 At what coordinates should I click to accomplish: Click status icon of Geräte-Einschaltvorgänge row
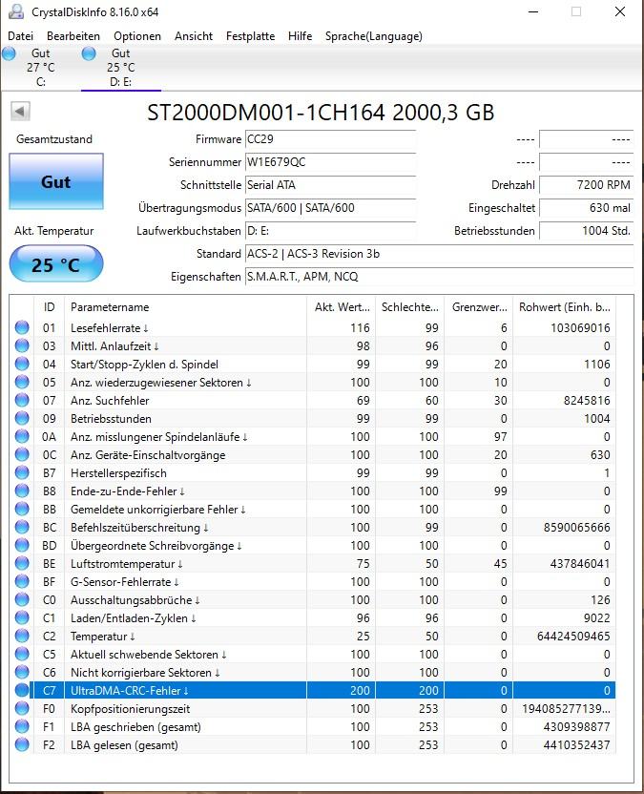(x=22, y=454)
